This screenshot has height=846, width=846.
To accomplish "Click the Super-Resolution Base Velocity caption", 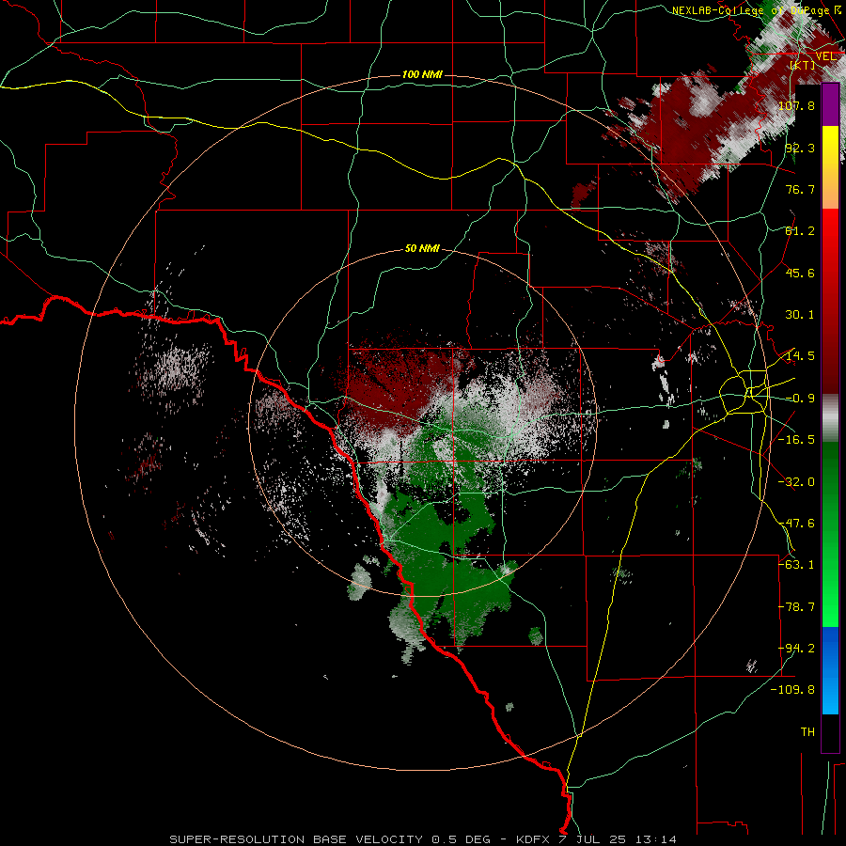I will [423, 839].
